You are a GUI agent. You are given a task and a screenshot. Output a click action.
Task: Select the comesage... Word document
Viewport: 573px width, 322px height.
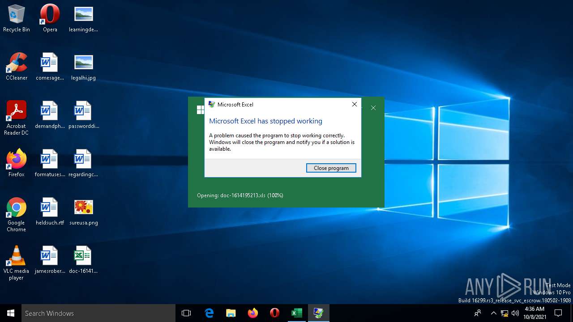[x=50, y=67]
